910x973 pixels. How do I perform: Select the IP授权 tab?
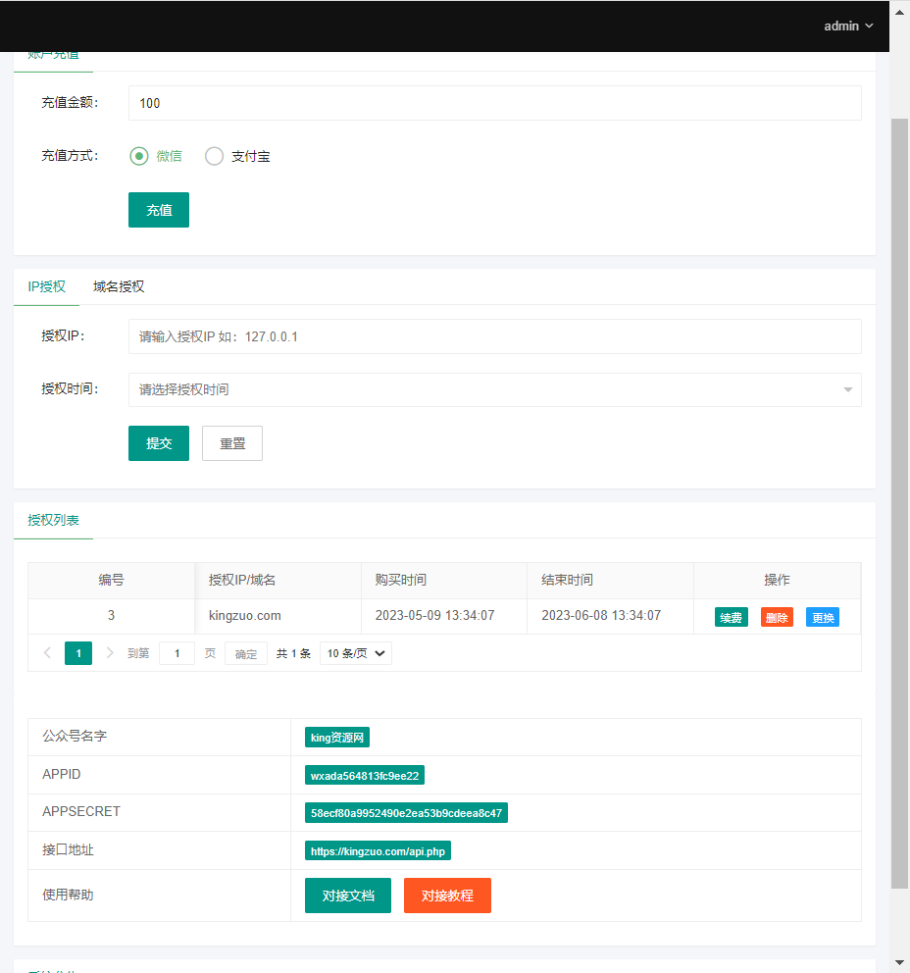47,286
